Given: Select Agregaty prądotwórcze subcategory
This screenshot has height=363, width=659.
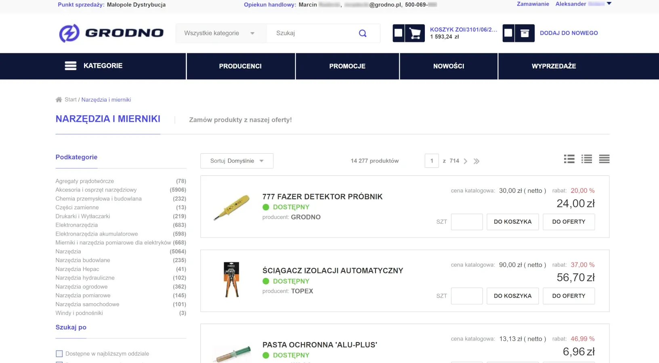Looking at the screenshot, I should click(85, 181).
